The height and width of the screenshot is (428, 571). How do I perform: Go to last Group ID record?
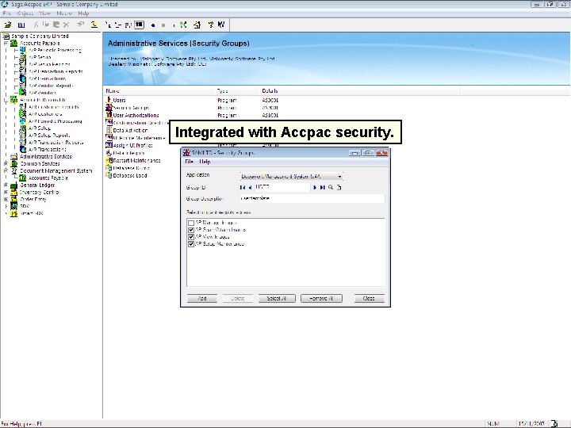pyautogui.click(x=322, y=187)
